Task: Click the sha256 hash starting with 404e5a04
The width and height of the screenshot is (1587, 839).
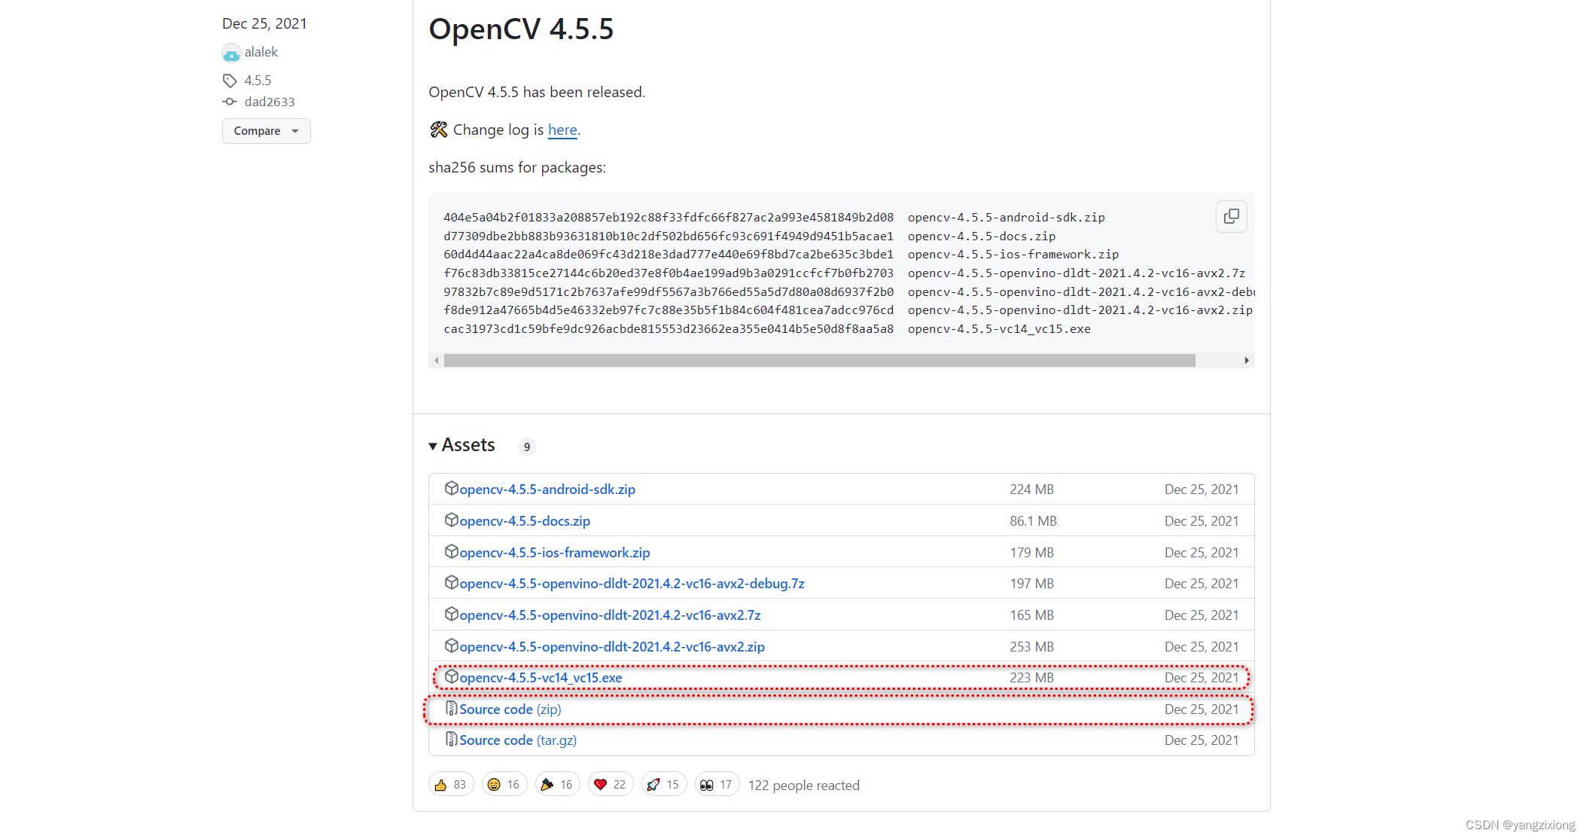Action: pyautogui.click(x=669, y=218)
